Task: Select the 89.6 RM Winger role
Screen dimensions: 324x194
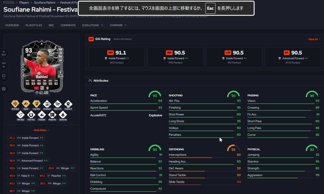Action: pyautogui.click(x=61, y=168)
